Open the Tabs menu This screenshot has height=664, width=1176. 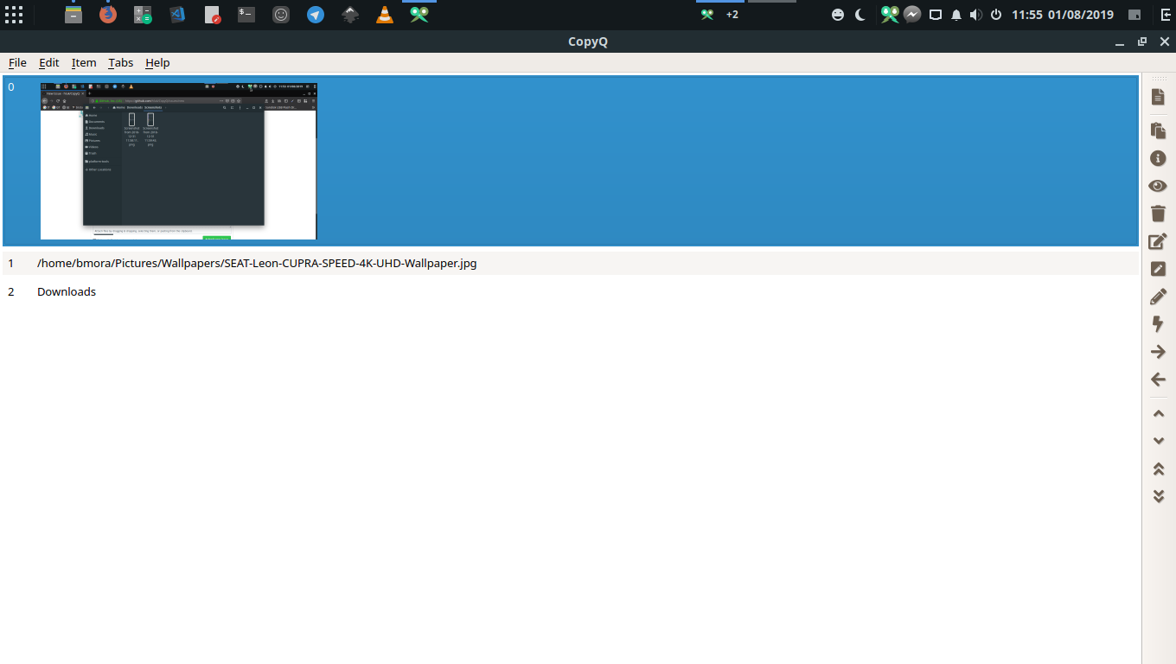(x=121, y=62)
